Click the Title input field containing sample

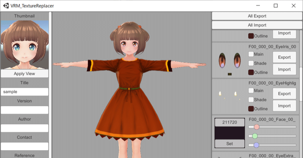pyautogui.click(x=25, y=92)
